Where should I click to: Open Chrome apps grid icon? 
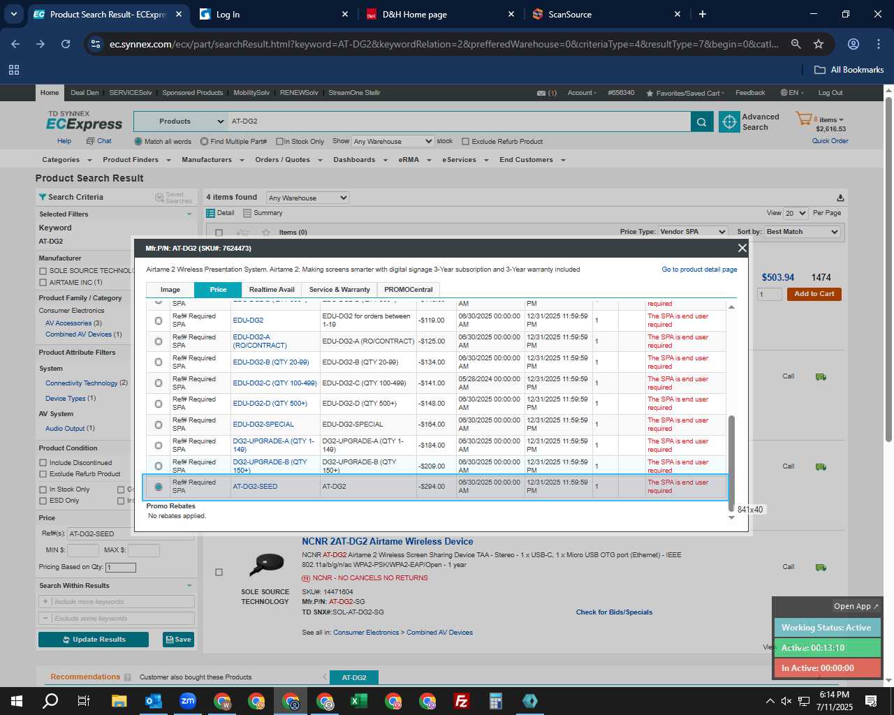[14, 70]
